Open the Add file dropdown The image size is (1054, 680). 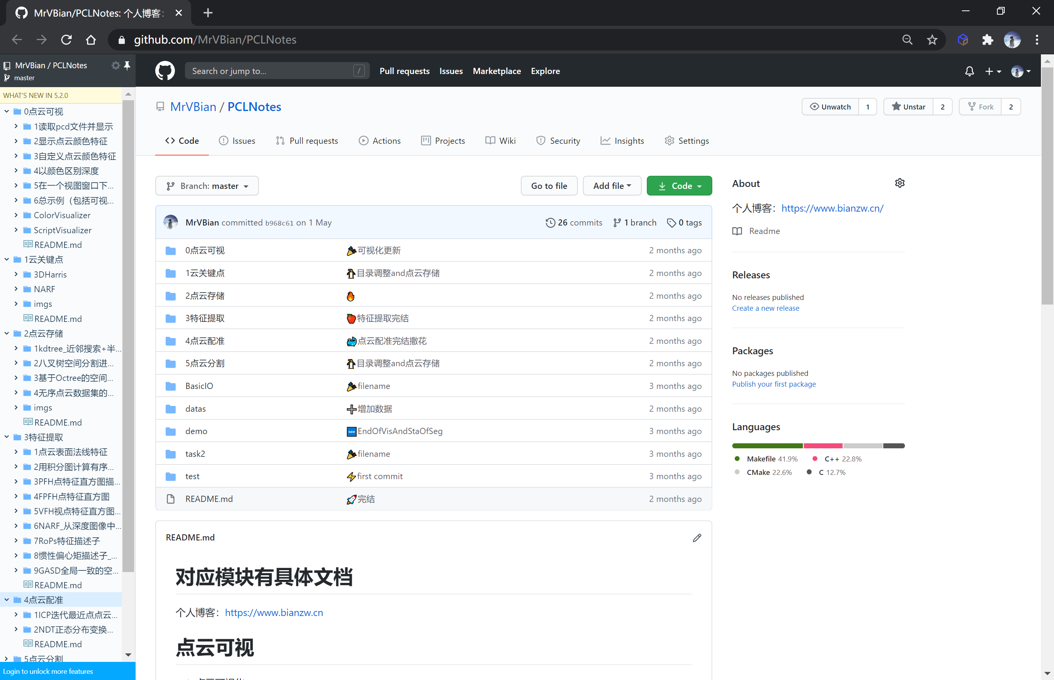[611, 186]
